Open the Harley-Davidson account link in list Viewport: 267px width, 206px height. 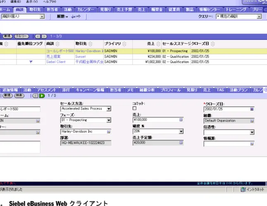click(x=89, y=51)
